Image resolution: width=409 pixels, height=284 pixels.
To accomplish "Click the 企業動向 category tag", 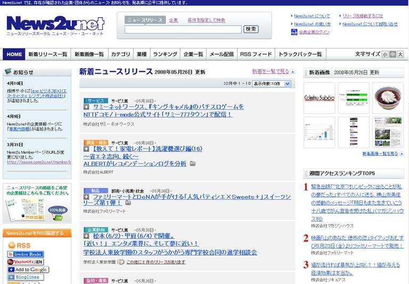I will tap(96, 230).
